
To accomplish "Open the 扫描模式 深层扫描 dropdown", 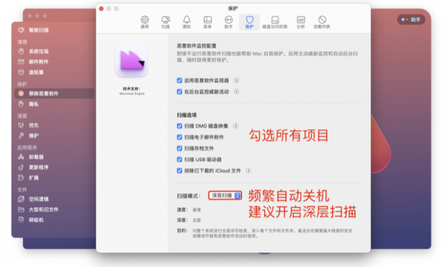I will tap(225, 195).
